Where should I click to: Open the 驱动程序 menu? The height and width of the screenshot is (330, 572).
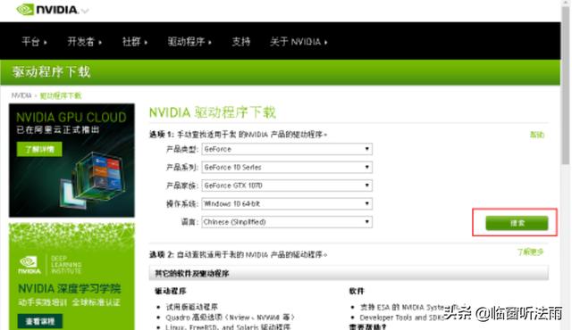pyautogui.click(x=189, y=42)
